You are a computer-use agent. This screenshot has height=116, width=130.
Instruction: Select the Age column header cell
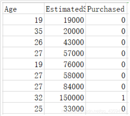24,8
